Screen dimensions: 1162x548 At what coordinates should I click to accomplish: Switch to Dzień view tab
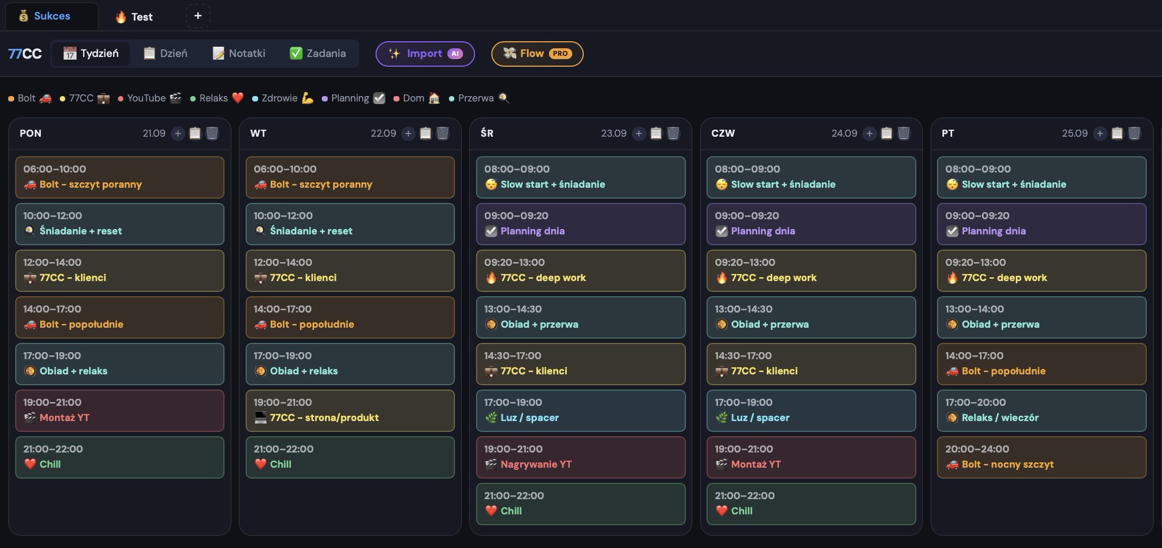[165, 54]
